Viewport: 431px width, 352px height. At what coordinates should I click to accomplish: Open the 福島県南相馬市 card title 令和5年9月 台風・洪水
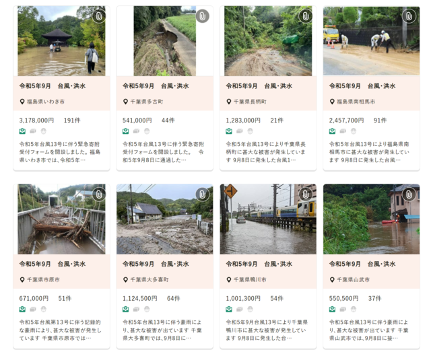click(362, 86)
